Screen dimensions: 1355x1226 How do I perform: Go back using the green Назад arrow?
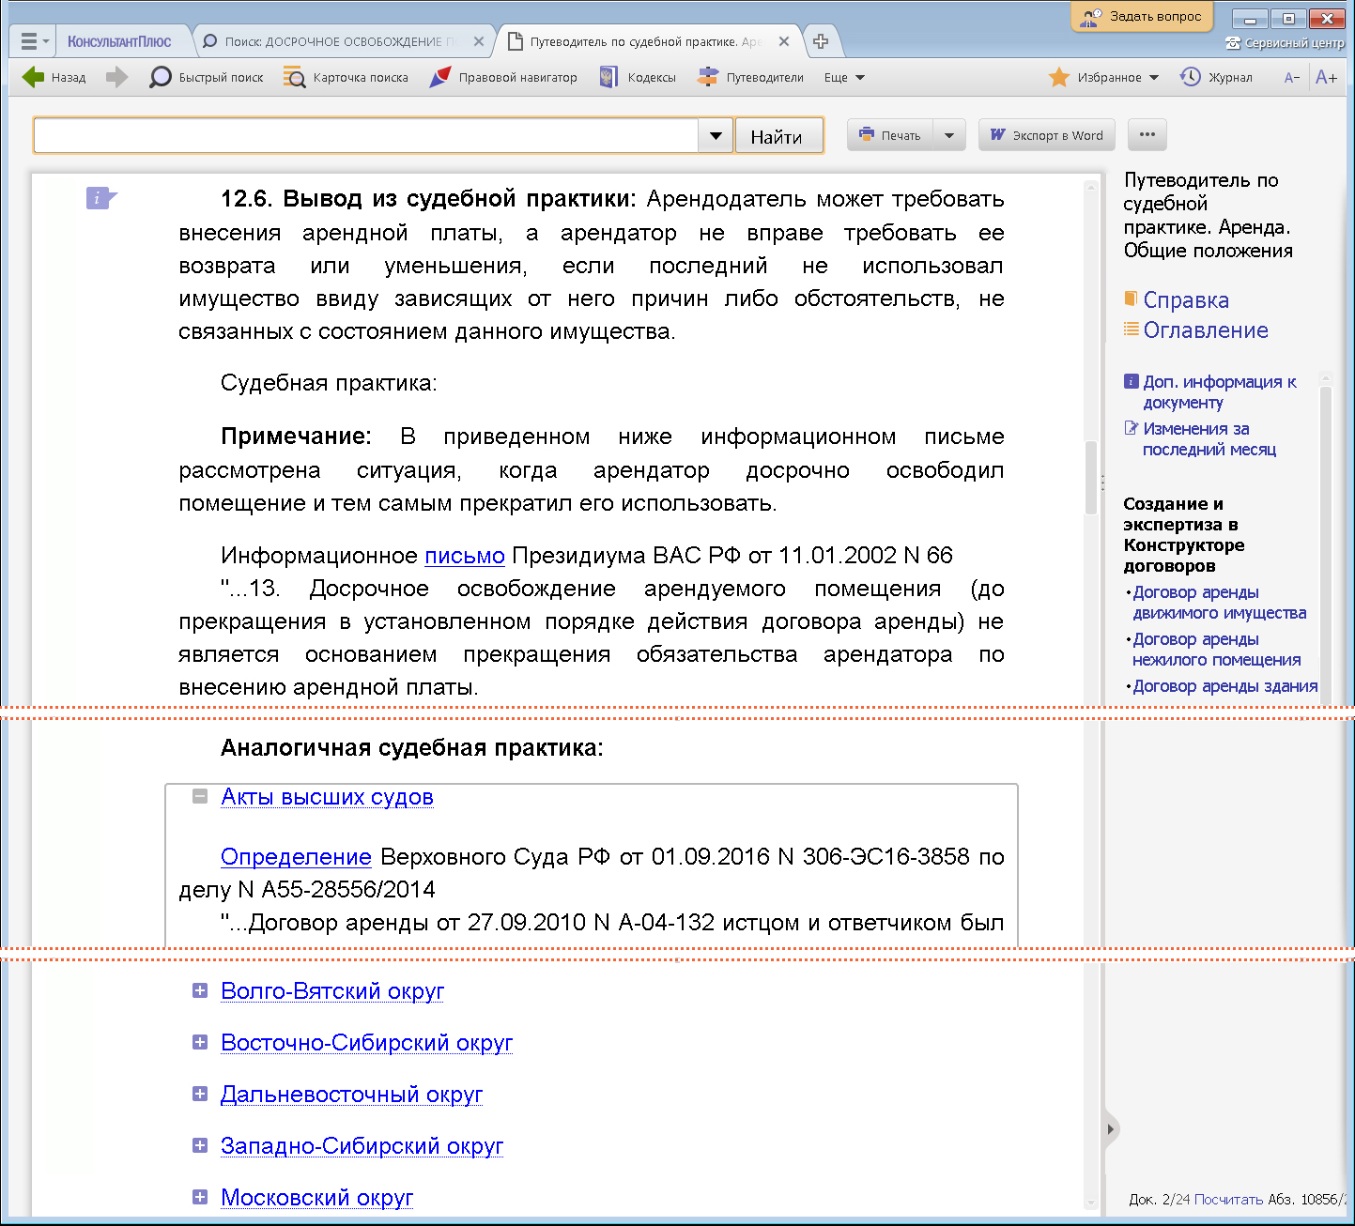(x=54, y=77)
